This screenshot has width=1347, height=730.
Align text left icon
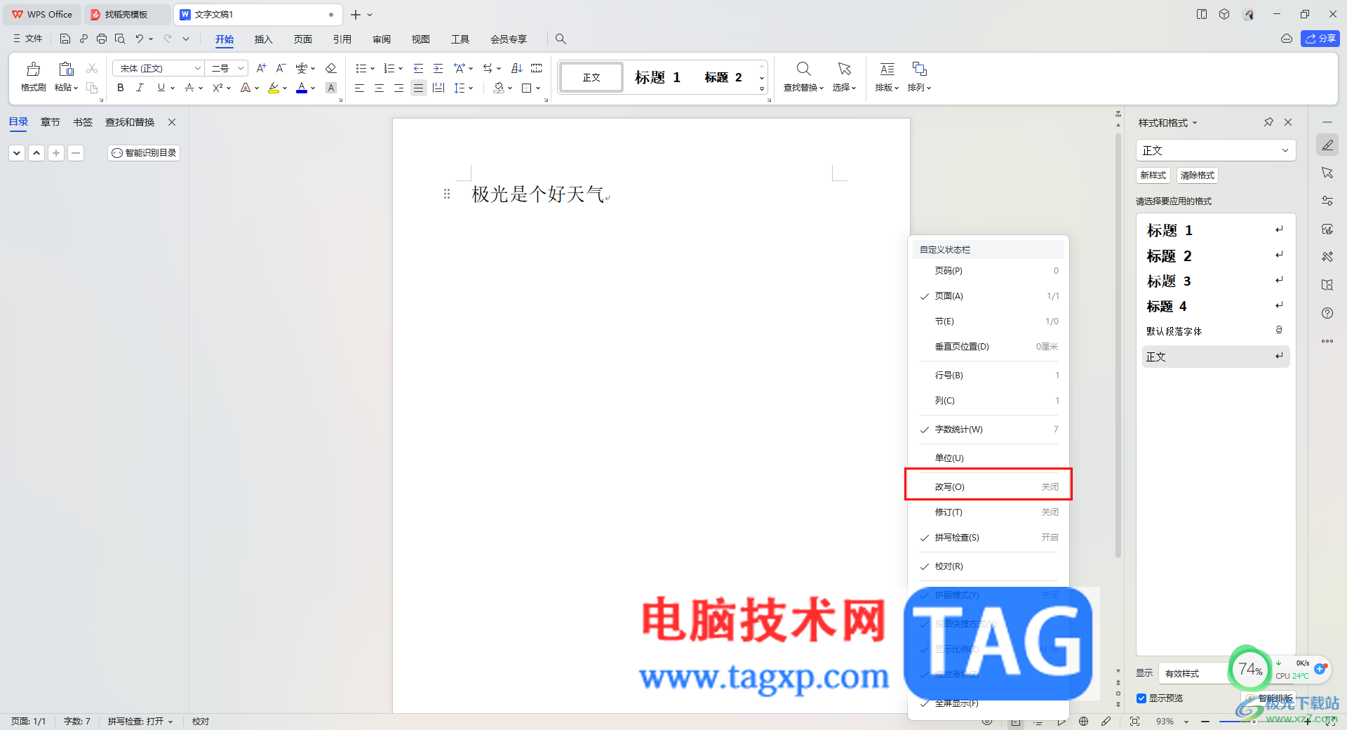click(x=359, y=88)
